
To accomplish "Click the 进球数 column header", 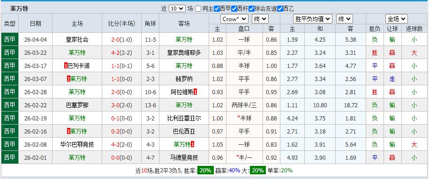I will 414,29.
